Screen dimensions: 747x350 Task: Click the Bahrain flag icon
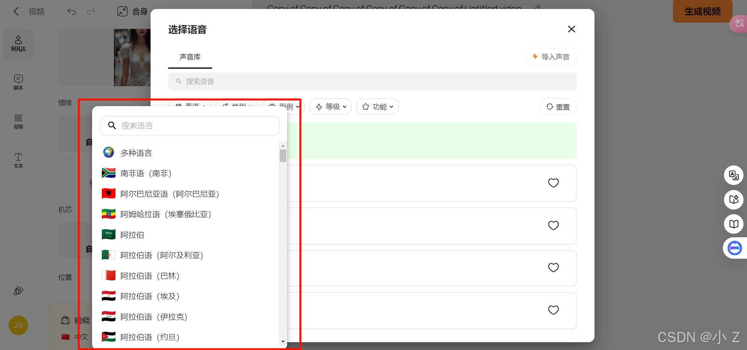[108, 275]
